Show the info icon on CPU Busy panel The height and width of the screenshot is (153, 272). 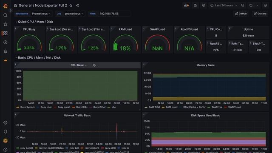point(15,28)
